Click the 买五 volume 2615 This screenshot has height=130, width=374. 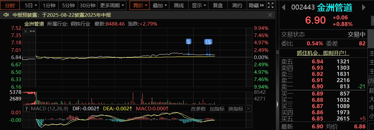point(343,119)
